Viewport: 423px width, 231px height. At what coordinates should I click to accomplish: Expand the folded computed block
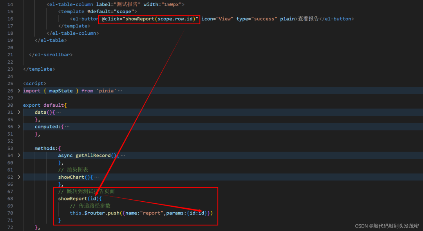click(19, 127)
